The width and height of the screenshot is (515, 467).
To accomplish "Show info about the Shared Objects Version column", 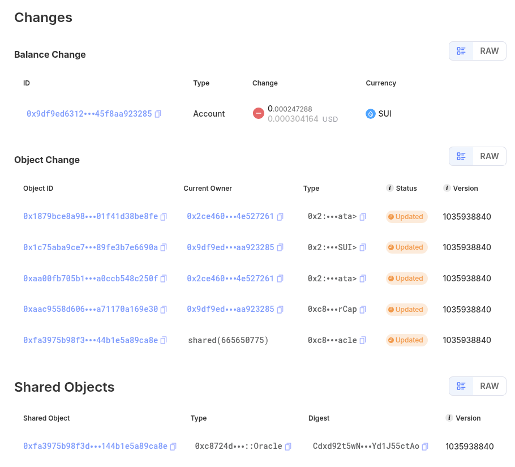I will [x=449, y=418].
